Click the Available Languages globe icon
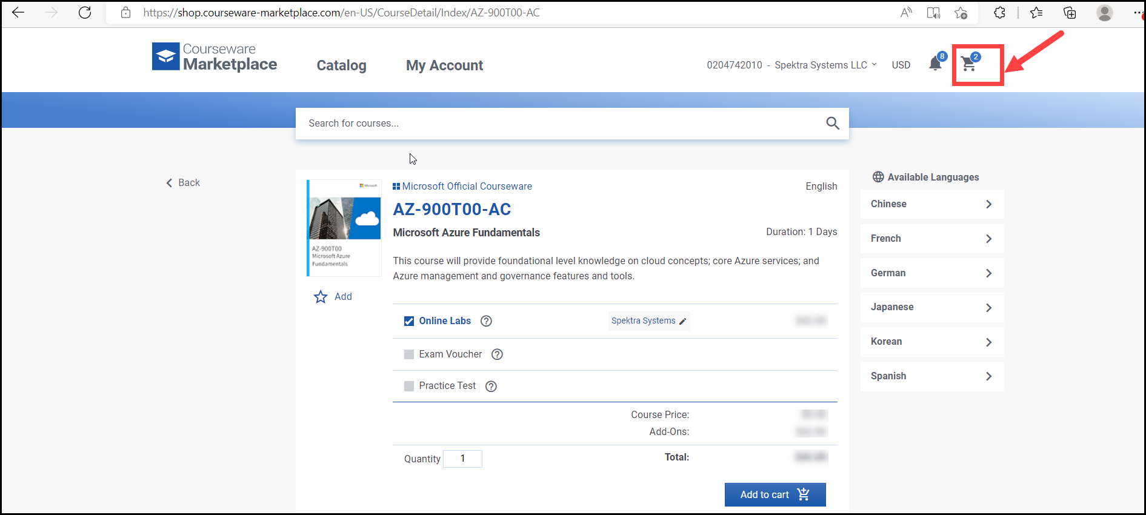The image size is (1146, 515). coord(878,177)
